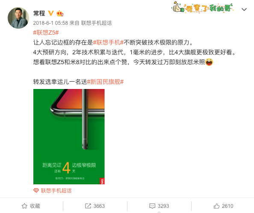Click the diamond super-topic icon below the image
254x213 pixels.
tap(36, 190)
